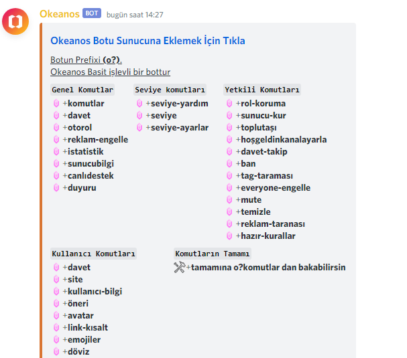Click the crystal emoji beside rol-koruma
The width and height of the screenshot is (407, 358).
[229, 103]
